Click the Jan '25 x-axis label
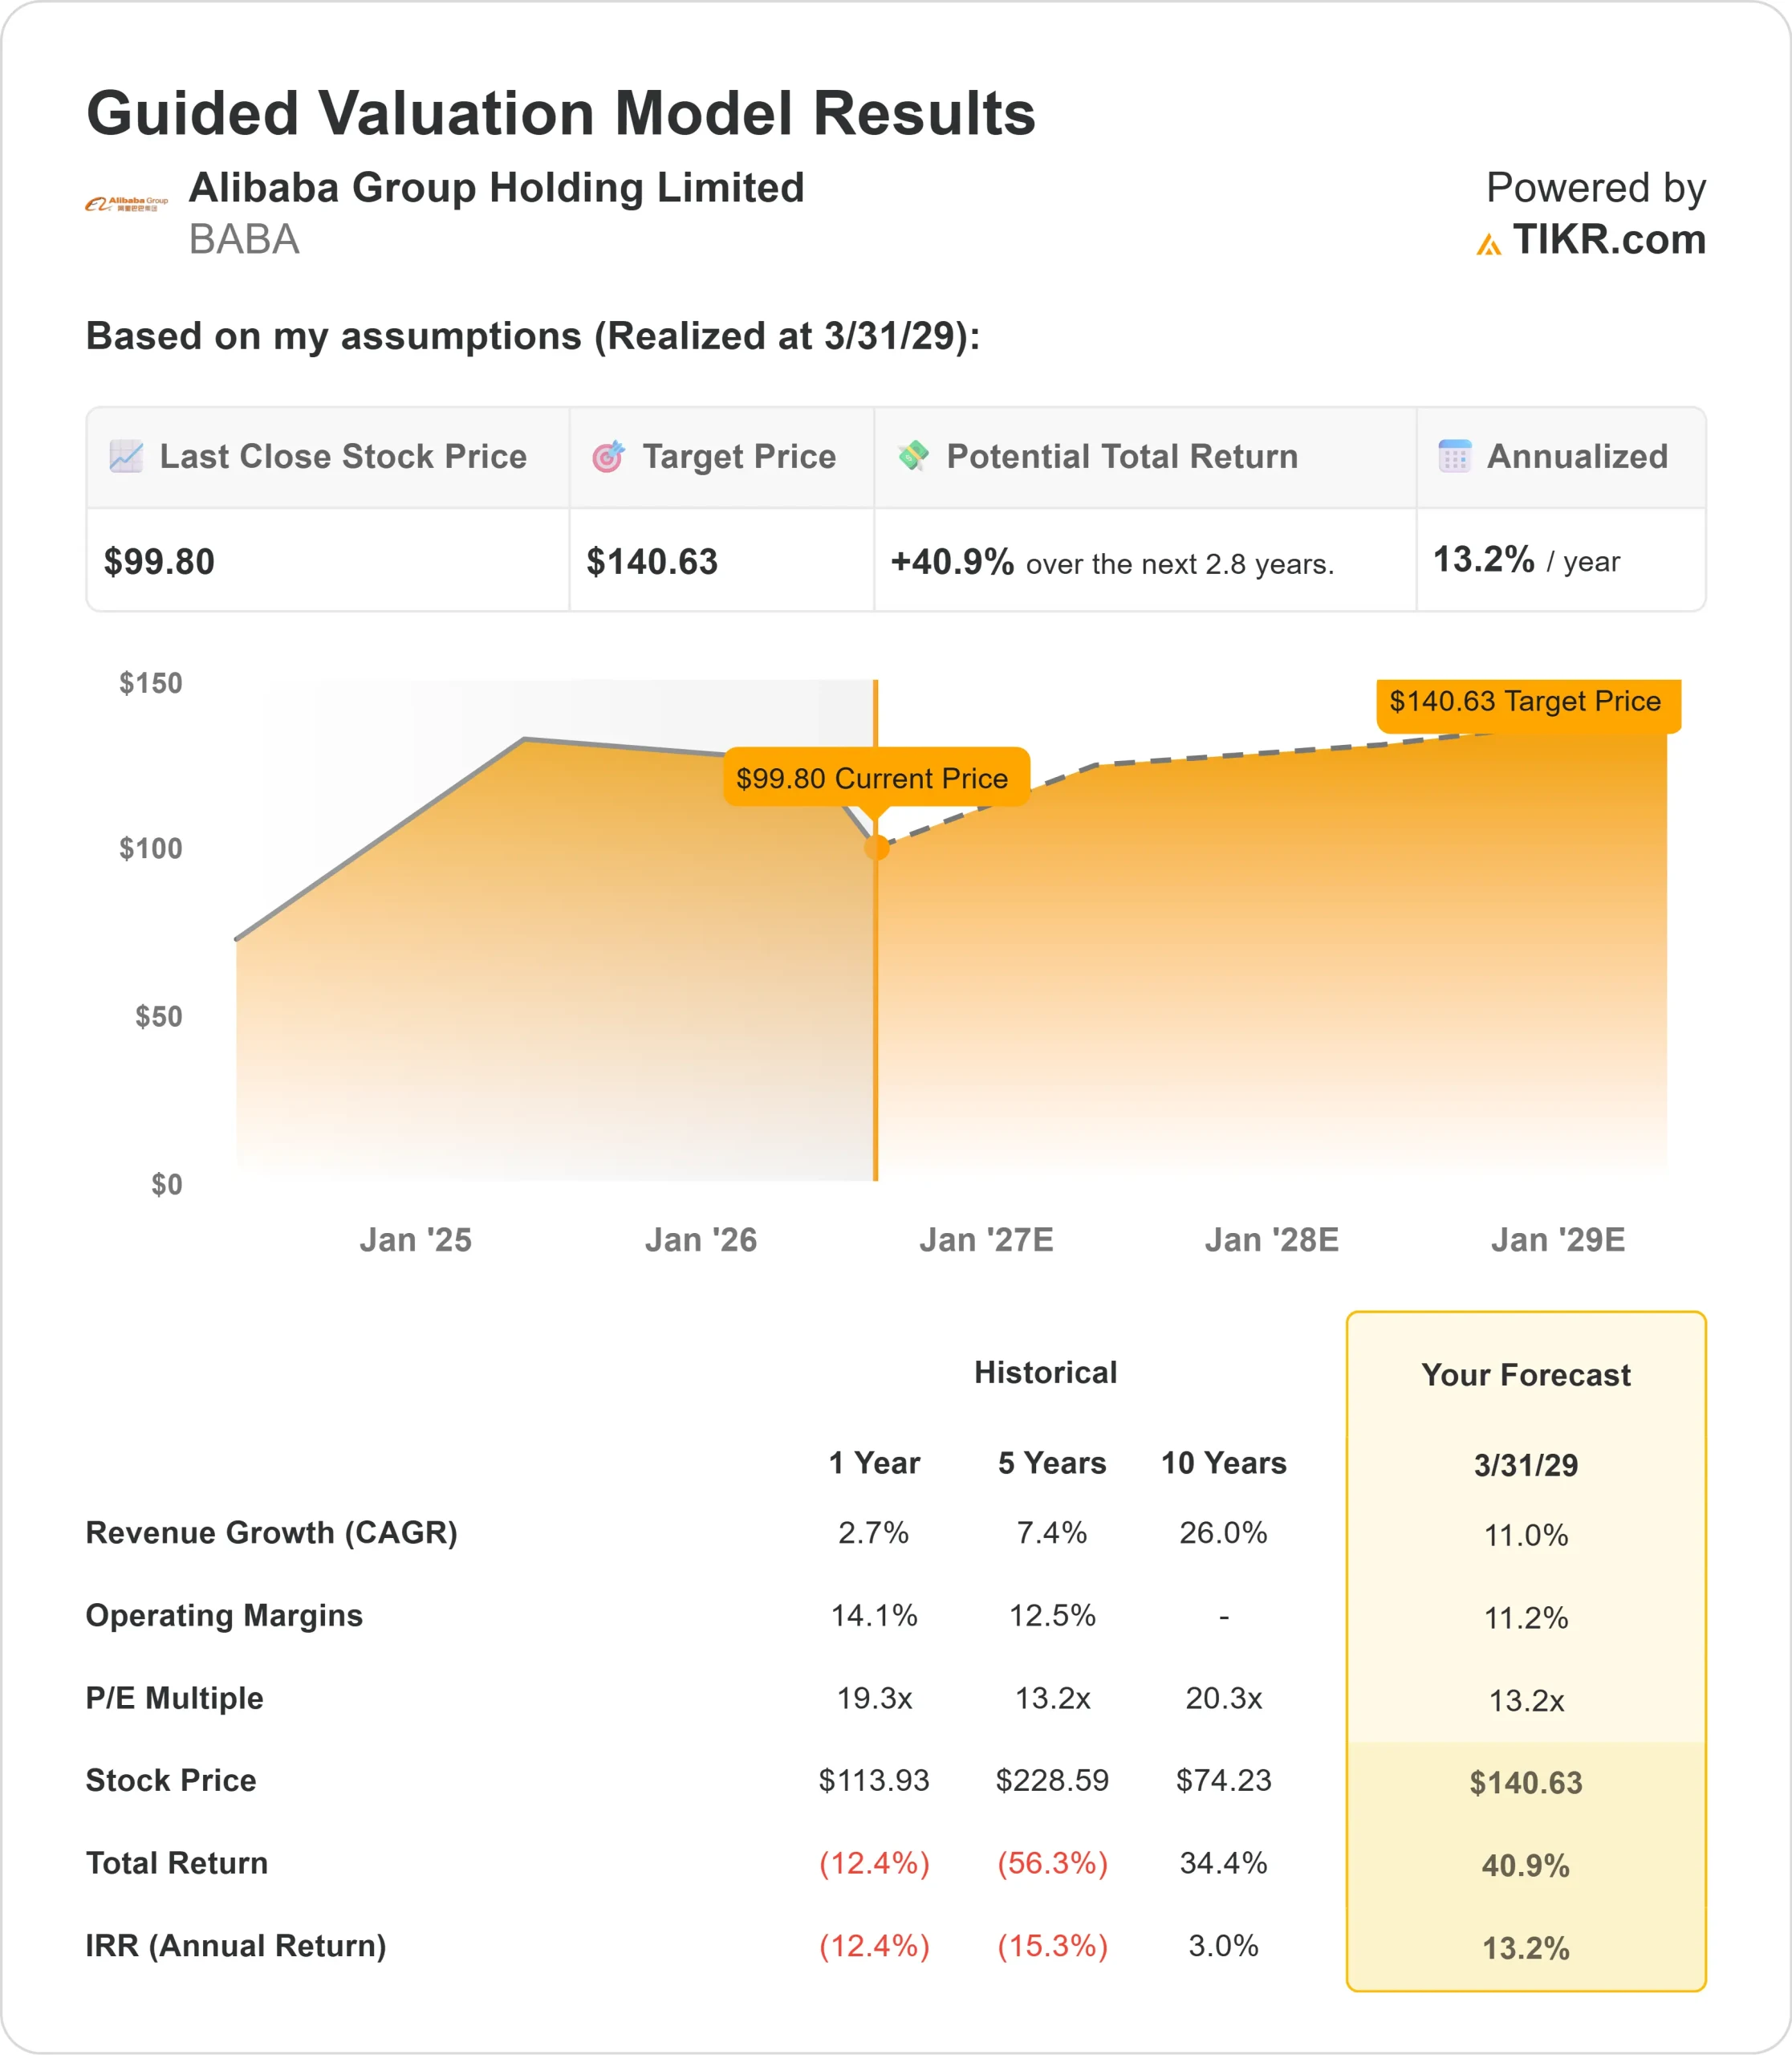 coord(416,1240)
